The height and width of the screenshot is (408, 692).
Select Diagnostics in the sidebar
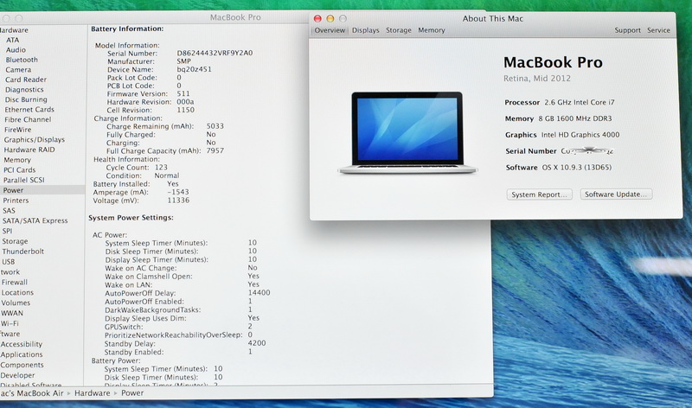pos(24,90)
